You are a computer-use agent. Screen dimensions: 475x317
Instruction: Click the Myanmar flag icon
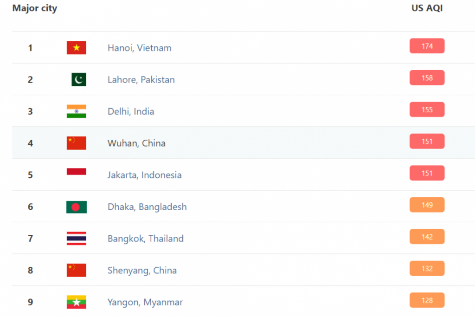click(77, 302)
